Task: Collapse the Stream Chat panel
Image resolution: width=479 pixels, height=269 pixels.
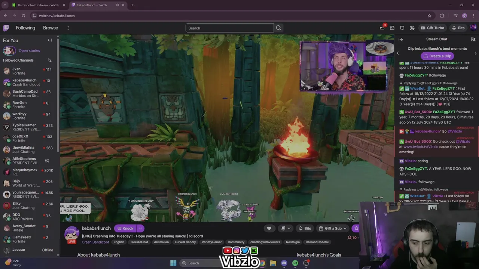Action: coord(400,39)
